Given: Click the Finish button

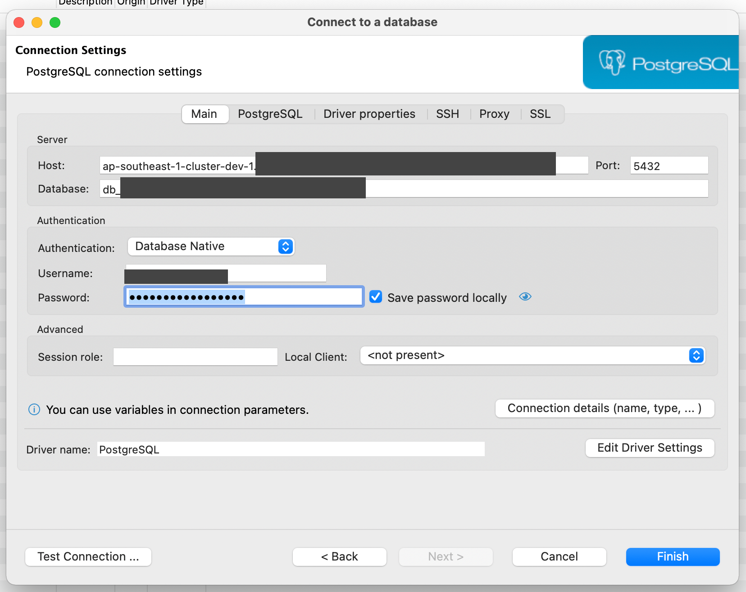Looking at the screenshot, I should pos(673,556).
